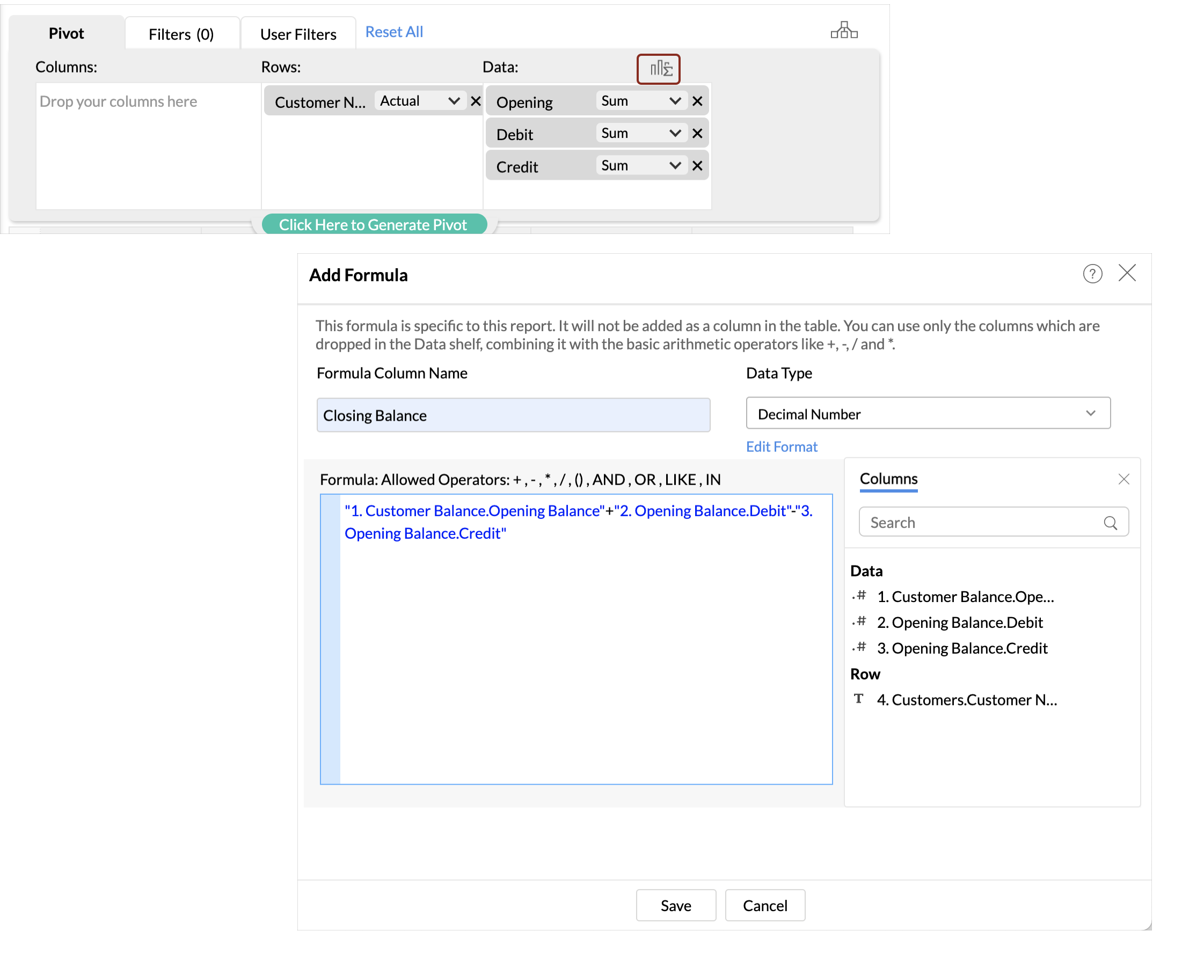Expand the Decimal Number data type dropdown

click(927, 413)
